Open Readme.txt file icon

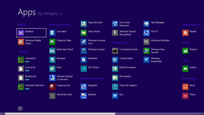click(21, 78)
